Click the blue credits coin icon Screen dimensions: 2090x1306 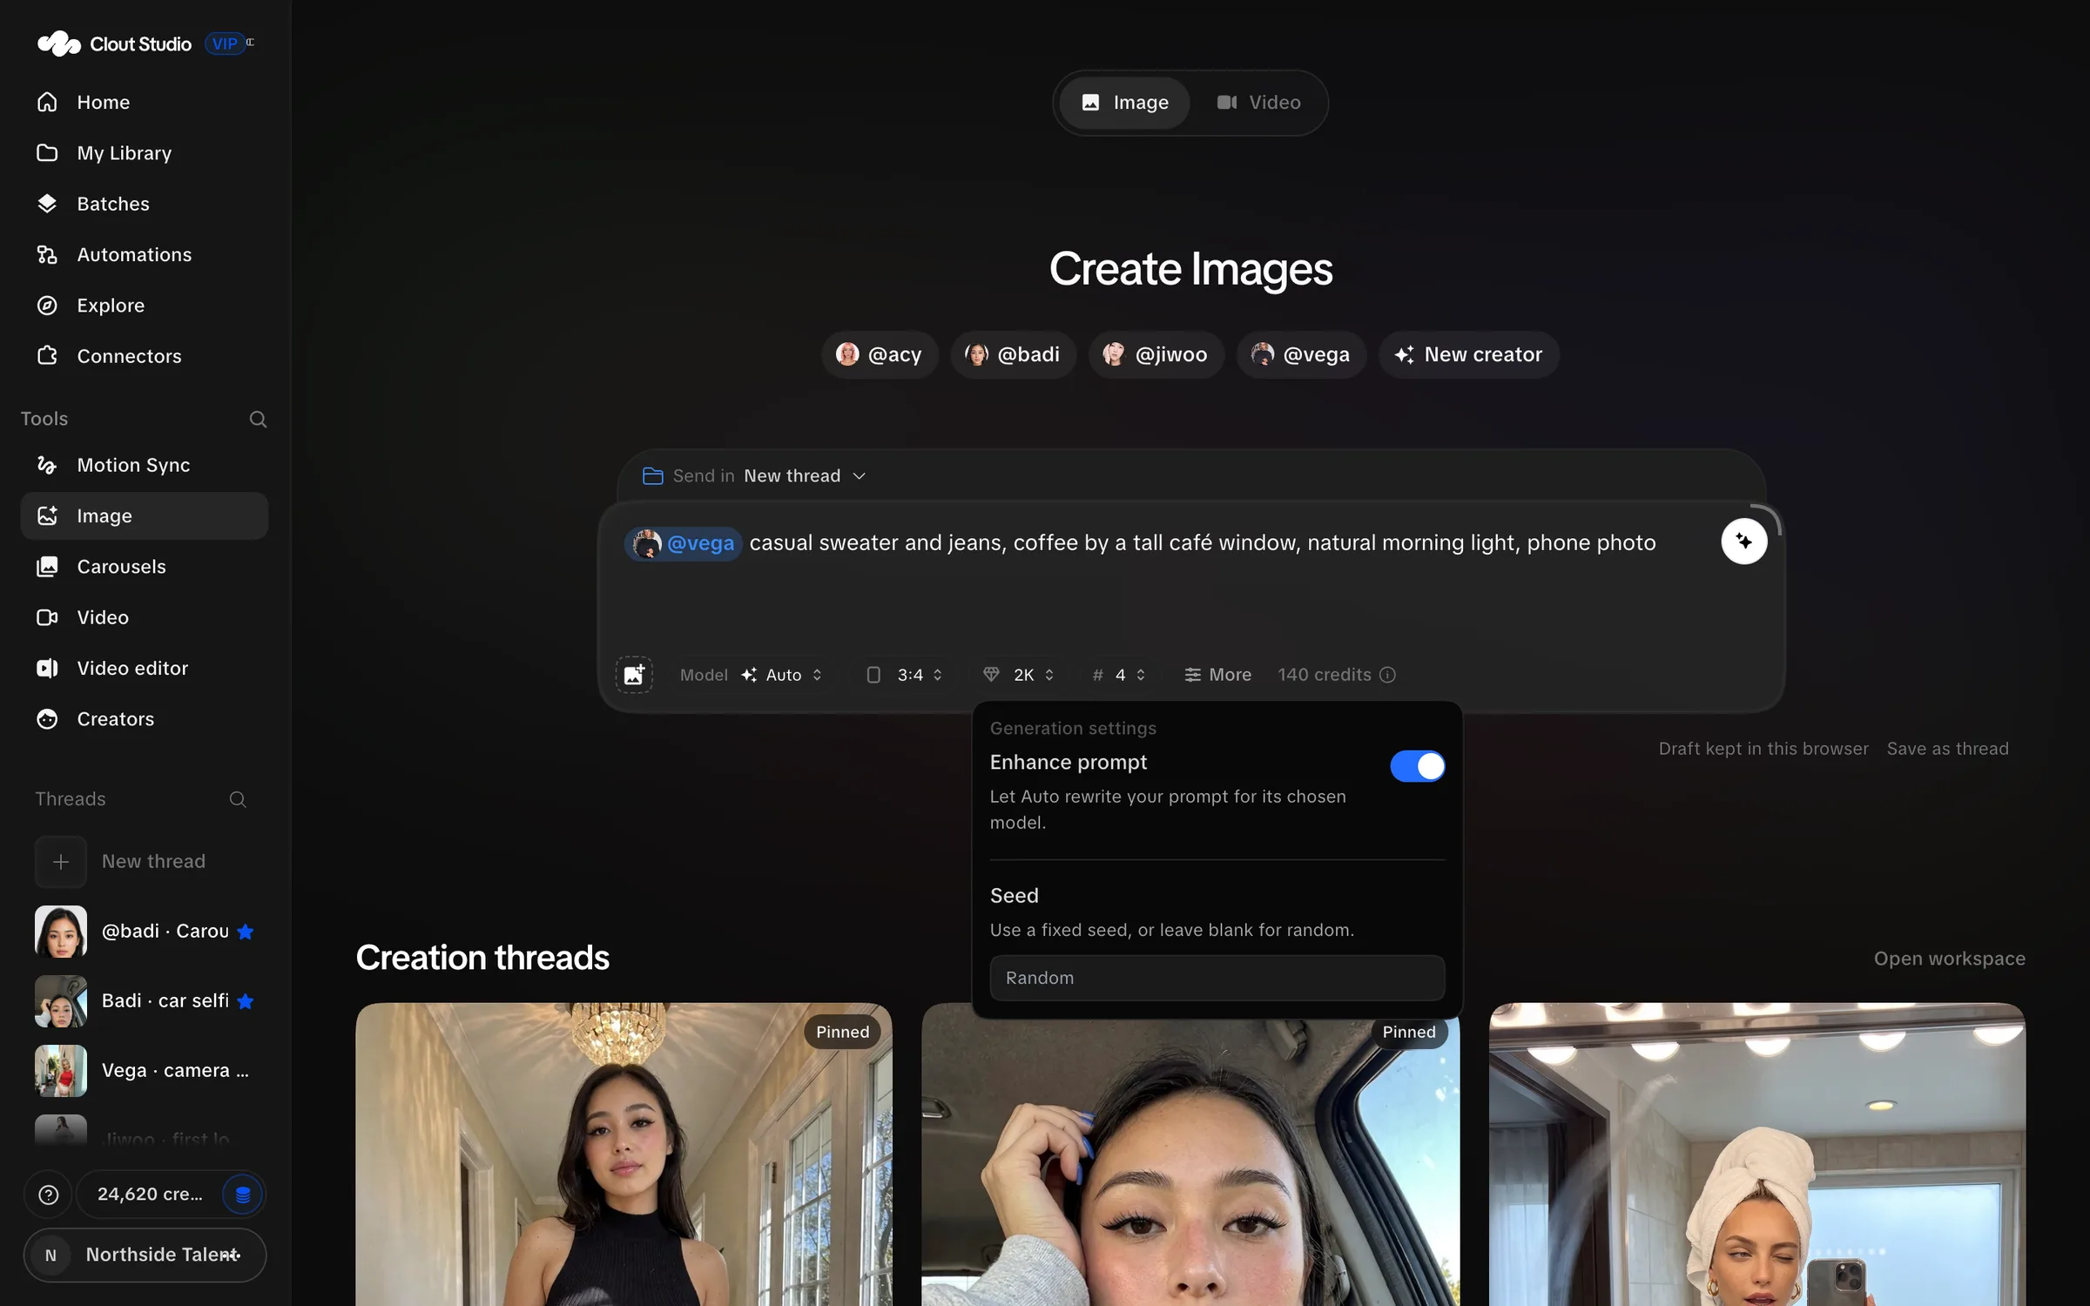point(243,1195)
